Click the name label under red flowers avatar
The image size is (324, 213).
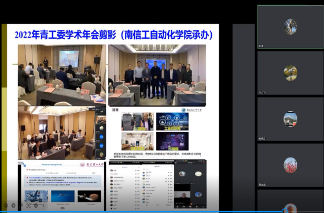point(262,185)
